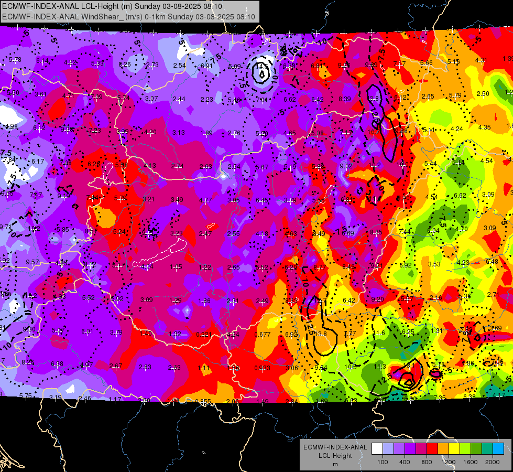The height and width of the screenshot is (472, 513).
Task: Click the wind shear value 12.7
Action: click(320, 300)
